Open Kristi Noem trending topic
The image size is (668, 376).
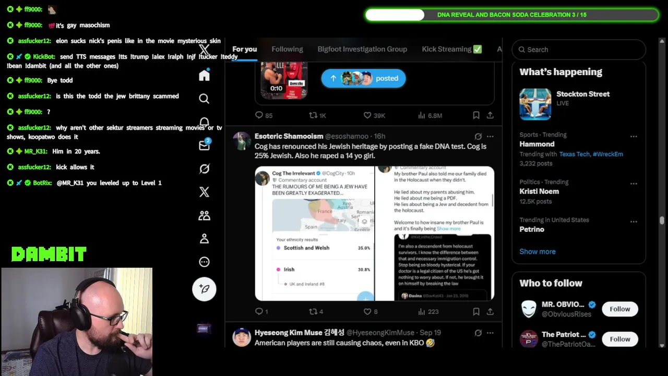[539, 191]
